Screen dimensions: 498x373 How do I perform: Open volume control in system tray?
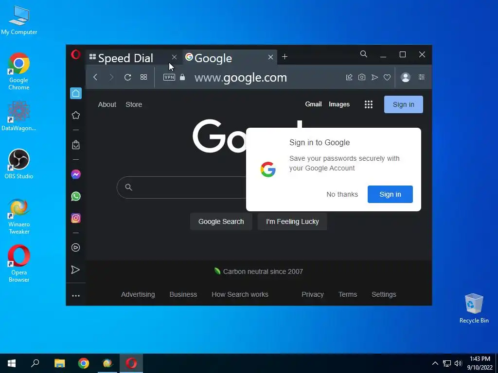coord(458,363)
